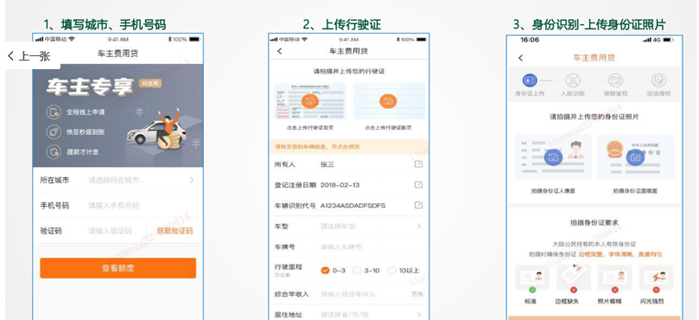Tap the 获取验证码 link

(x=175, y=231)
